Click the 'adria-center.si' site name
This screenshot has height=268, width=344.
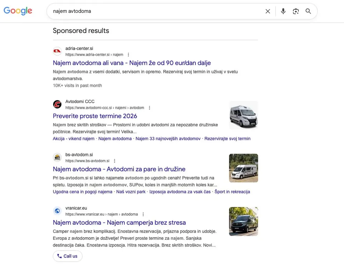point(79,48)
